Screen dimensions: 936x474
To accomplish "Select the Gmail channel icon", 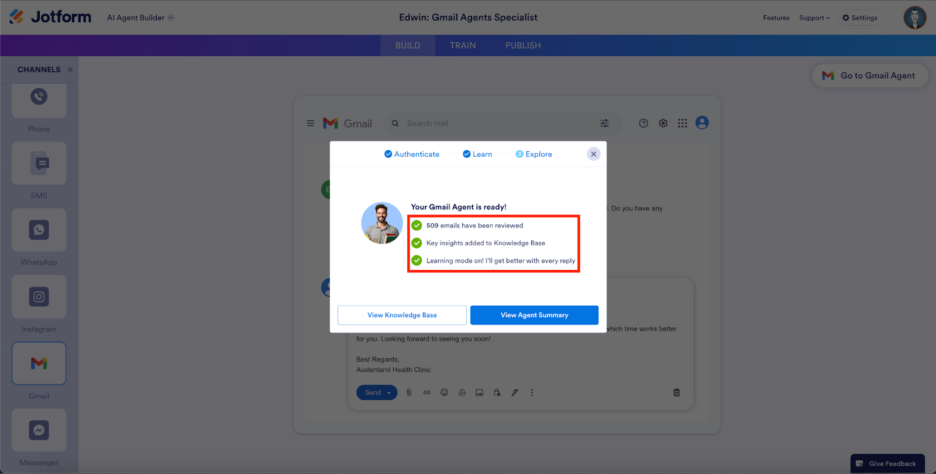I will (39, 364).
